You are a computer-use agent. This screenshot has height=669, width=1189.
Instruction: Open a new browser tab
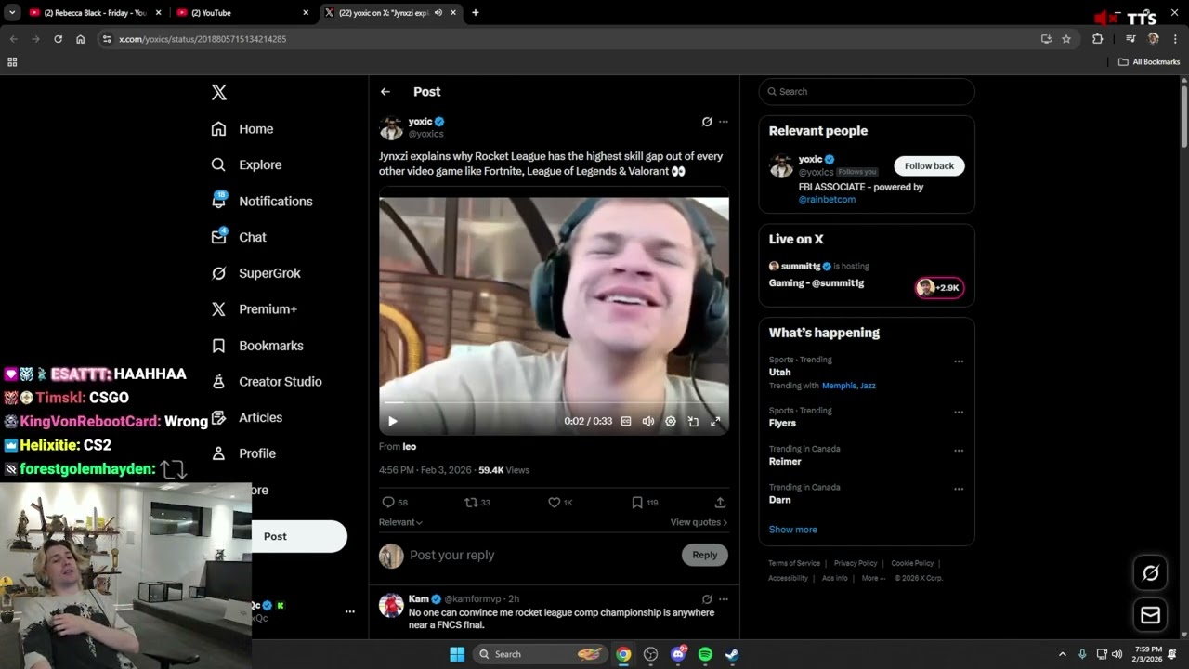pos(476,13)
